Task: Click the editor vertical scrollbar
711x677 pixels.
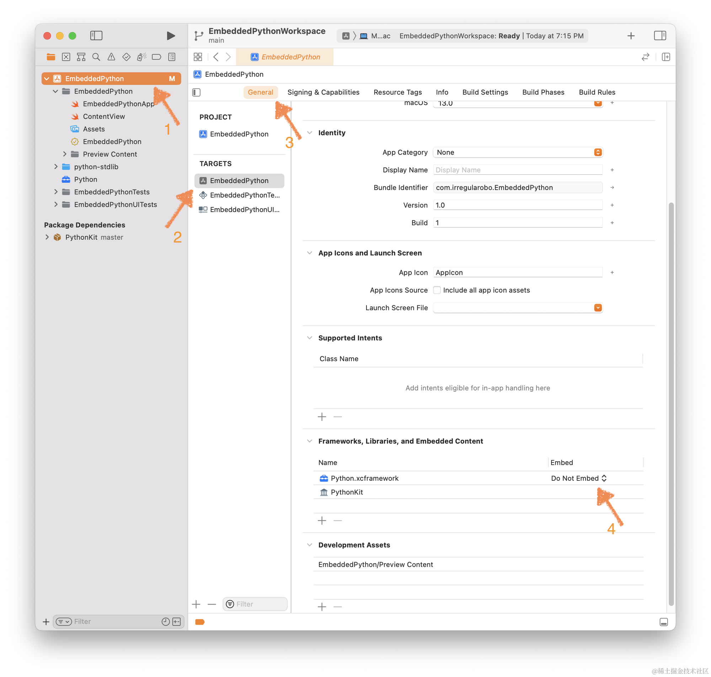Action: point(671,404)
